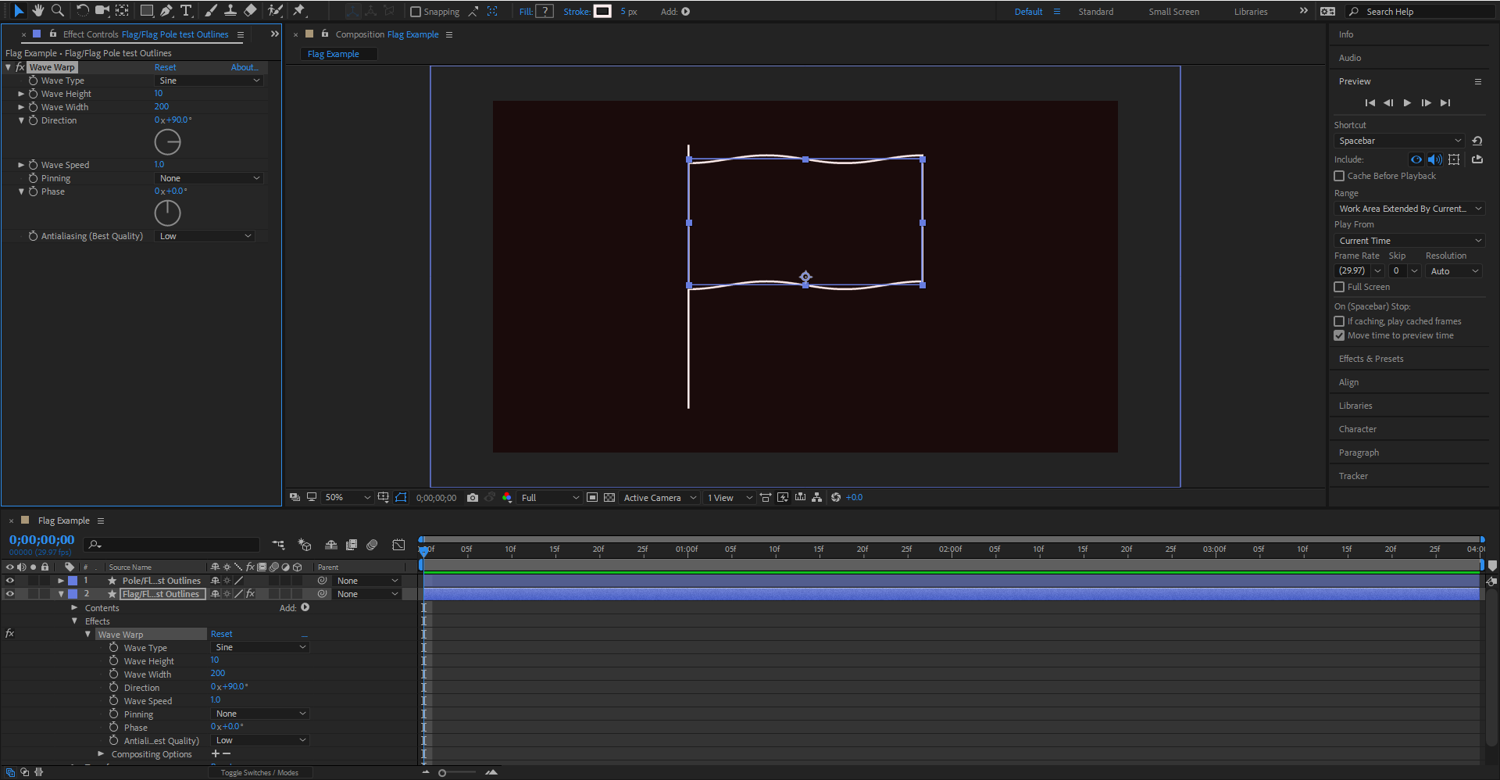Open Active Camera view dropdown
Image resolution: width=1500 pixels, height=780 pixels.
click(659, 498)
